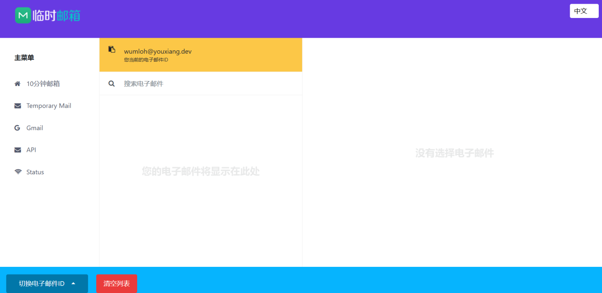Image resolution: width=602 pixels, height=293 pixels.
Task: Open the API page link text
Action: (31, 150)
